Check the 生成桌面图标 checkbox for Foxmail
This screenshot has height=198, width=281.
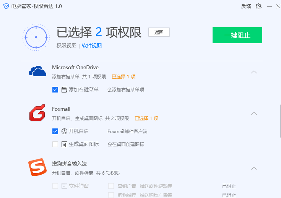[x=55, y=144]
